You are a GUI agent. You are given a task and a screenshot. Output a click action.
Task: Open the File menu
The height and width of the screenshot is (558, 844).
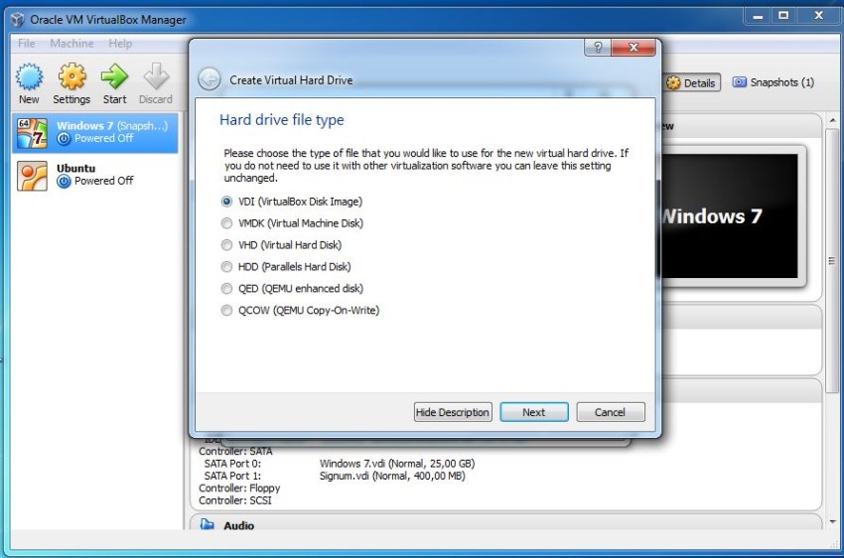tap(26, 43)
